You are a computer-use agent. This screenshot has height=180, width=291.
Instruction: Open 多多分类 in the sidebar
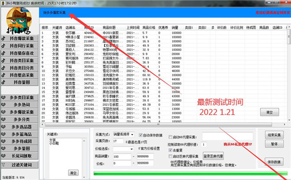coord(19,120)
